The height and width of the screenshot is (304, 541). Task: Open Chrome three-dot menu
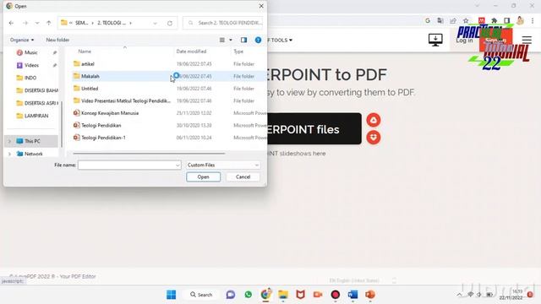click(x=533, y=21)
